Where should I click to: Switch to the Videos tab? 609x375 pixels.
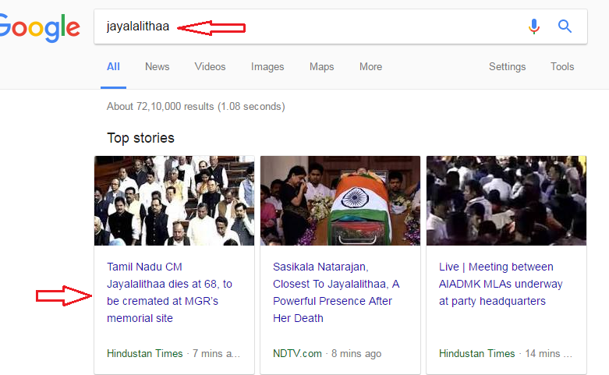[210, 67]
